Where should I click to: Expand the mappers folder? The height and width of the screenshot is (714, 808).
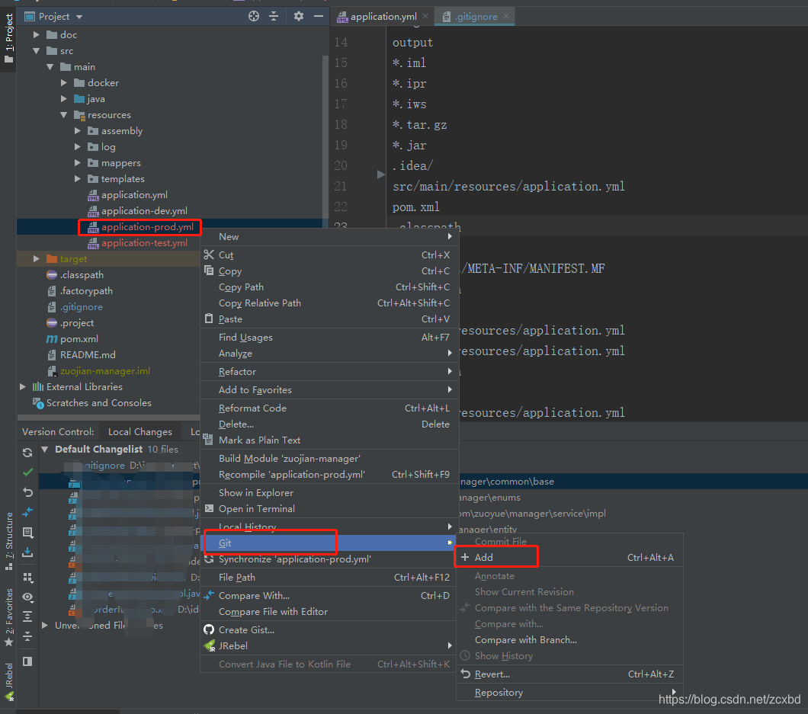pos(77,163)
